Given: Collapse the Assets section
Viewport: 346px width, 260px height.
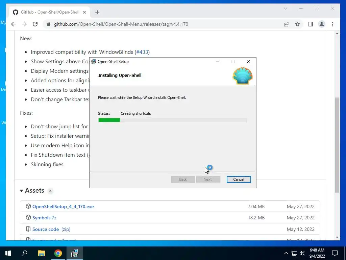Looking at the screenshot, I should tap(21, 191).
